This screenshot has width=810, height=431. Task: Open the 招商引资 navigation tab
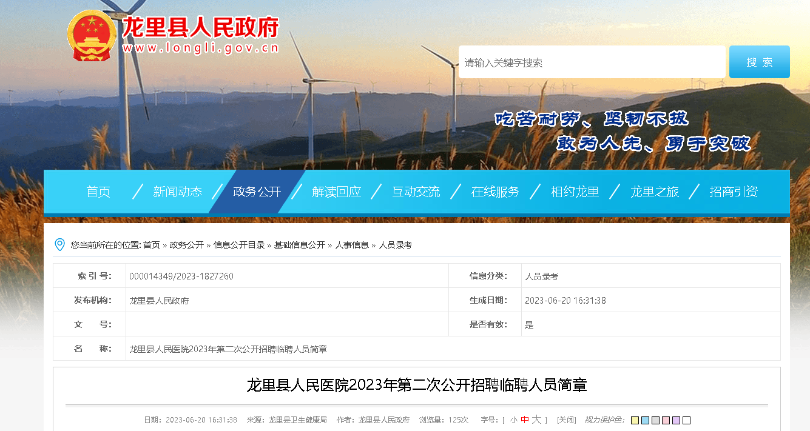click(x=733, y=192)
